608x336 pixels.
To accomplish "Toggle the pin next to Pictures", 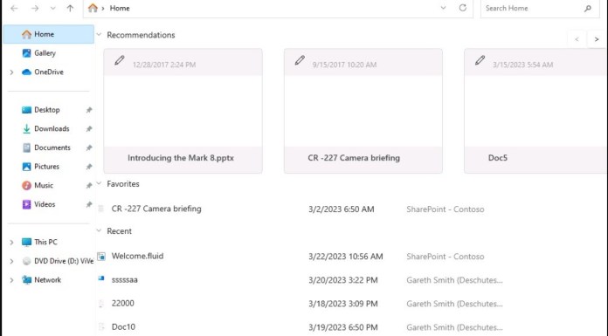I will click(89, 167).
